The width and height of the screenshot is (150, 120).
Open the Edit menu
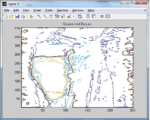[16, 10]
